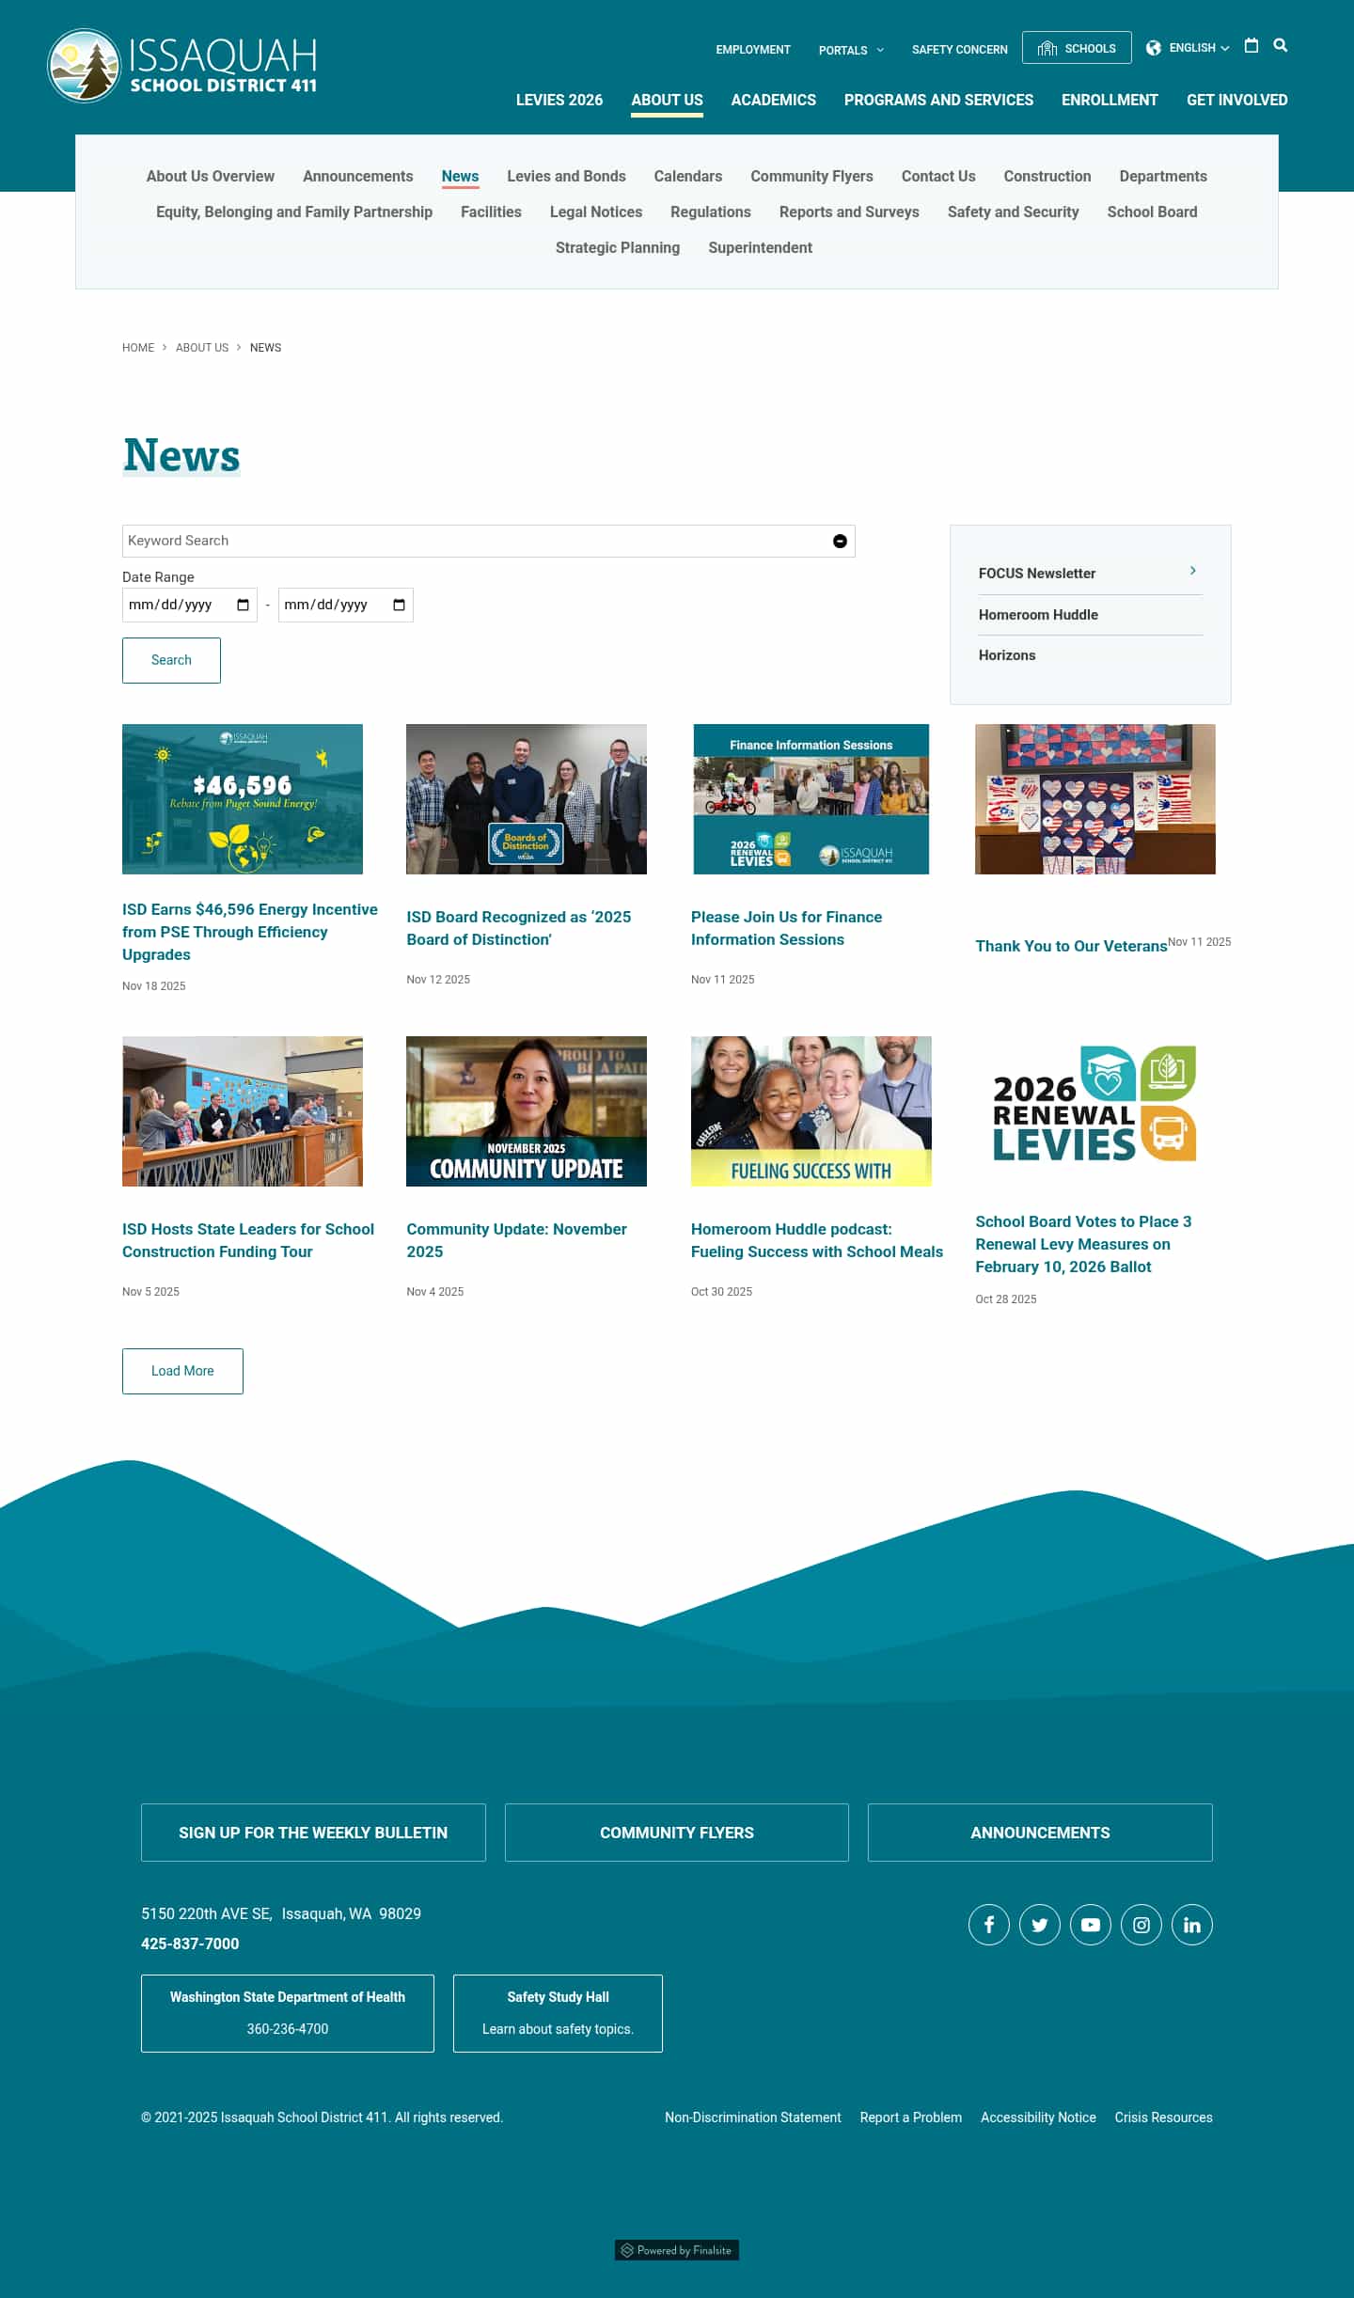1354x2298 pixels.
Task: Open the start date calendar picker icon
Action: [243, 605]
